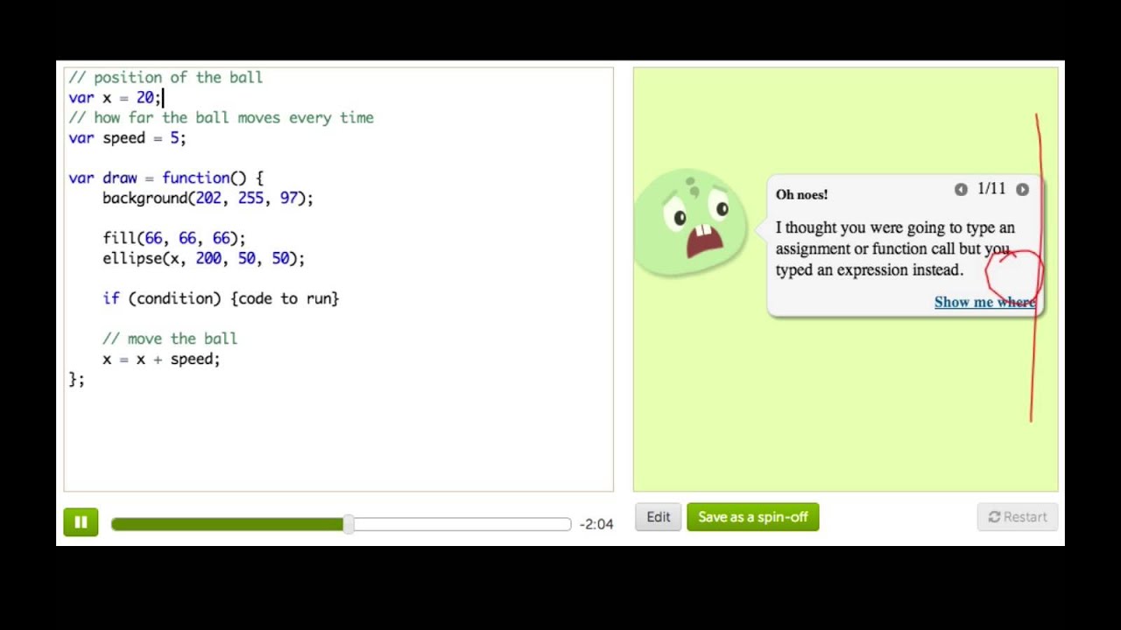Viewport: 1121px width, 630px height.
Task: Click the 'if (condition) {code to run}' line
Action: click(221, 298)
